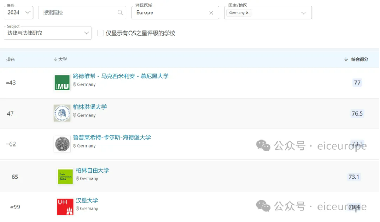Viewport: 380px width, 222px height.
Task: Remove the Germany country tag
Action: pos(247,13)
